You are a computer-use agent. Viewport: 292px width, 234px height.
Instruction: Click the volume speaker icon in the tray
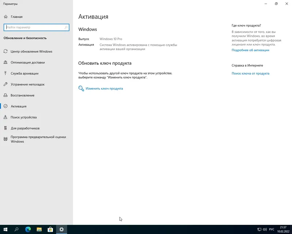point(265,229)
